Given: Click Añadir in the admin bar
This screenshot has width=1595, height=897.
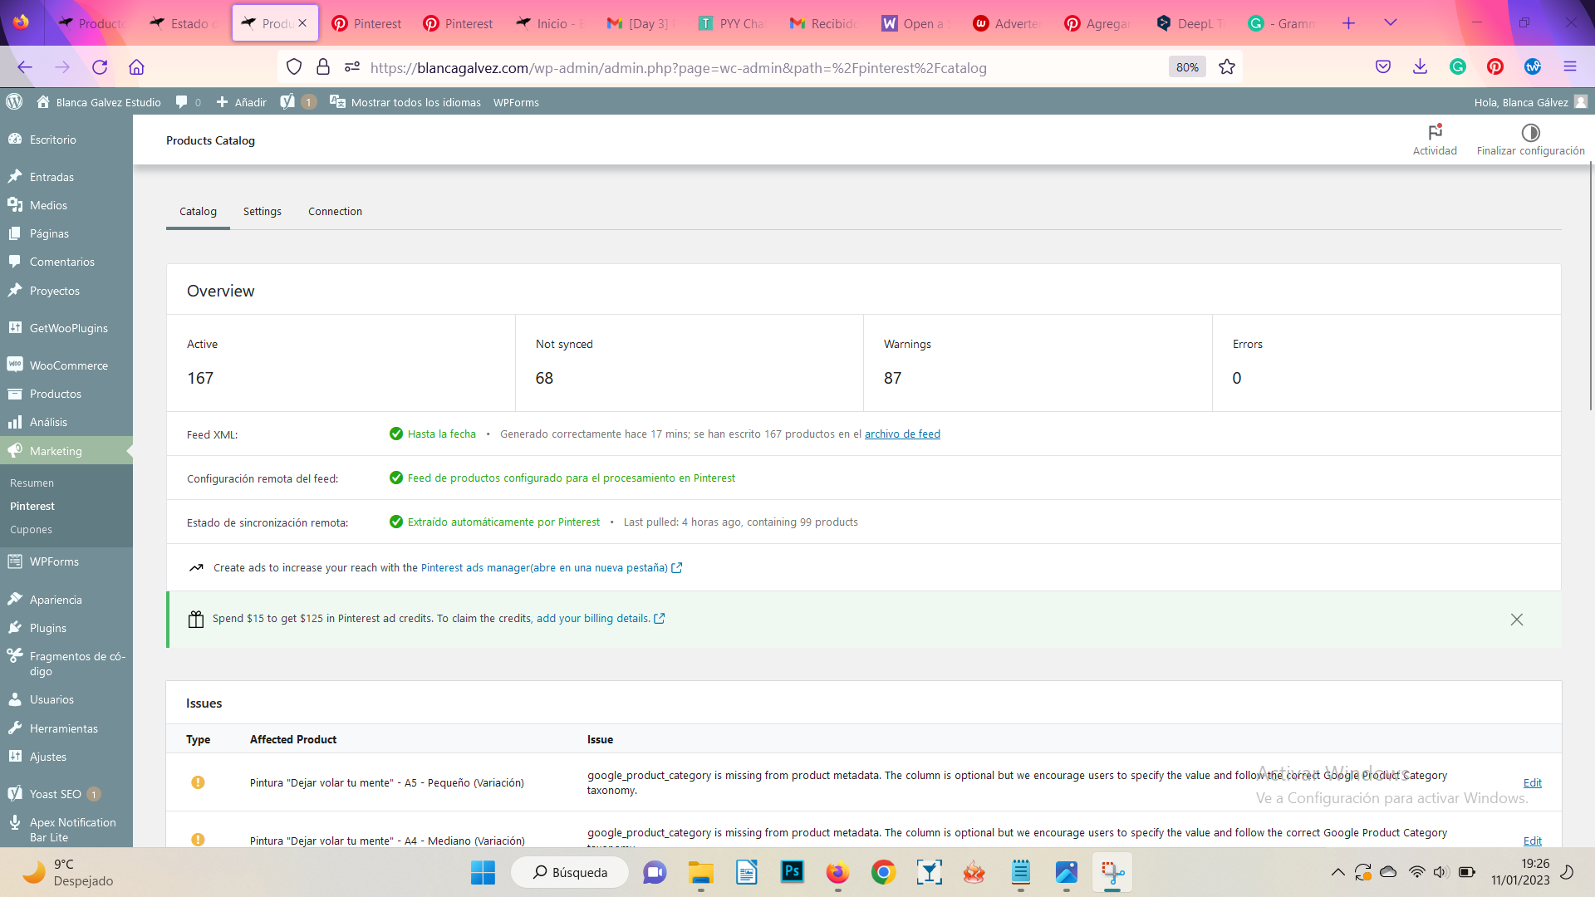Looking at the screenshot, I should click(242, 102).
